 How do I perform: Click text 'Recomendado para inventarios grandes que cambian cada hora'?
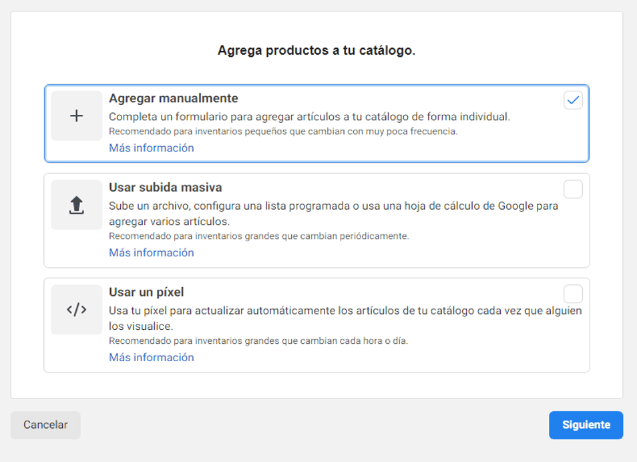coord(245,341)
